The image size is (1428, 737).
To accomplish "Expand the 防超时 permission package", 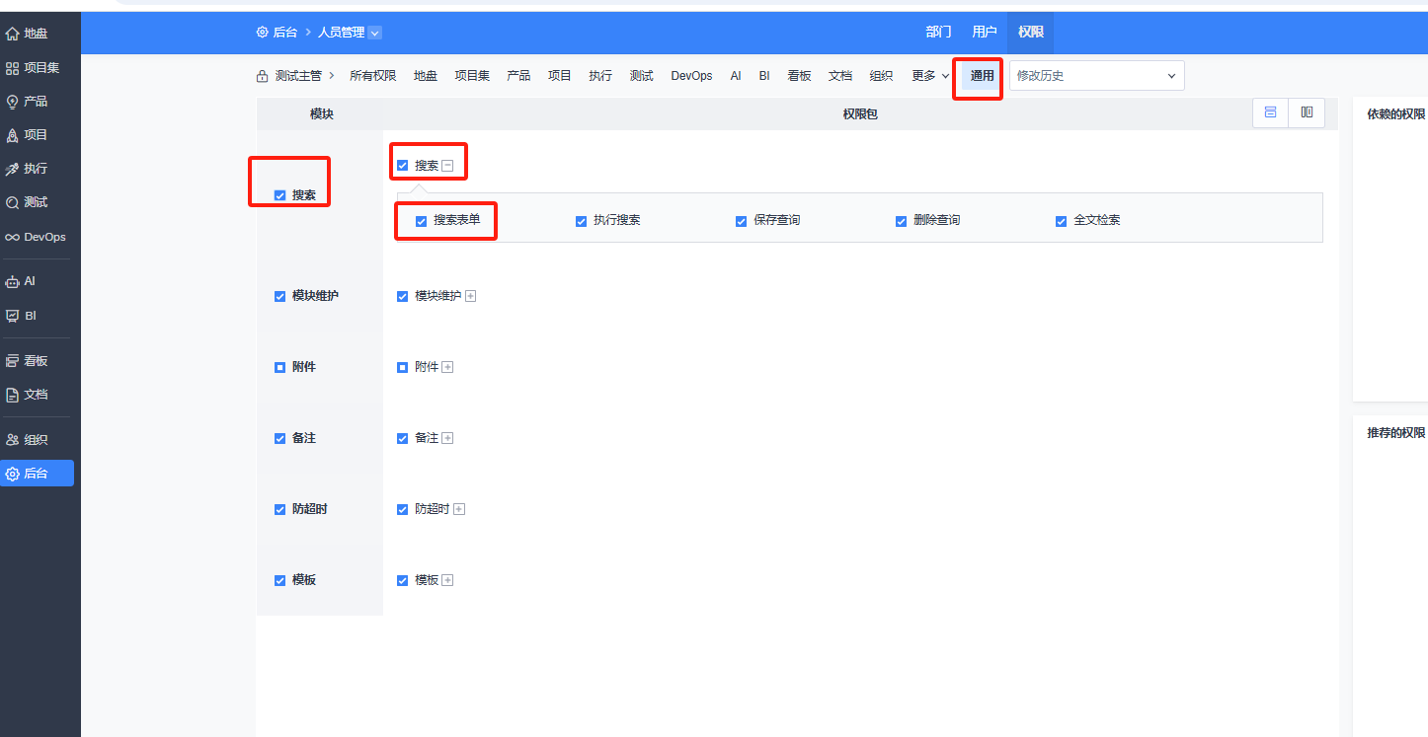I will point(458,509).
